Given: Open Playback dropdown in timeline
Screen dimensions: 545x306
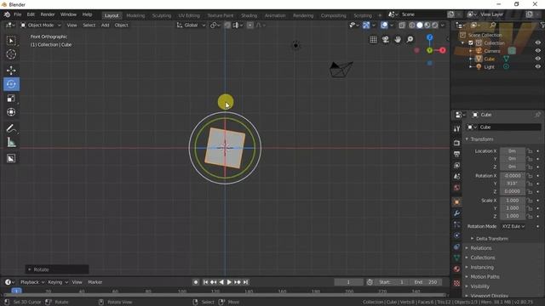Looking at the screenshot, I should pos(32,282).
